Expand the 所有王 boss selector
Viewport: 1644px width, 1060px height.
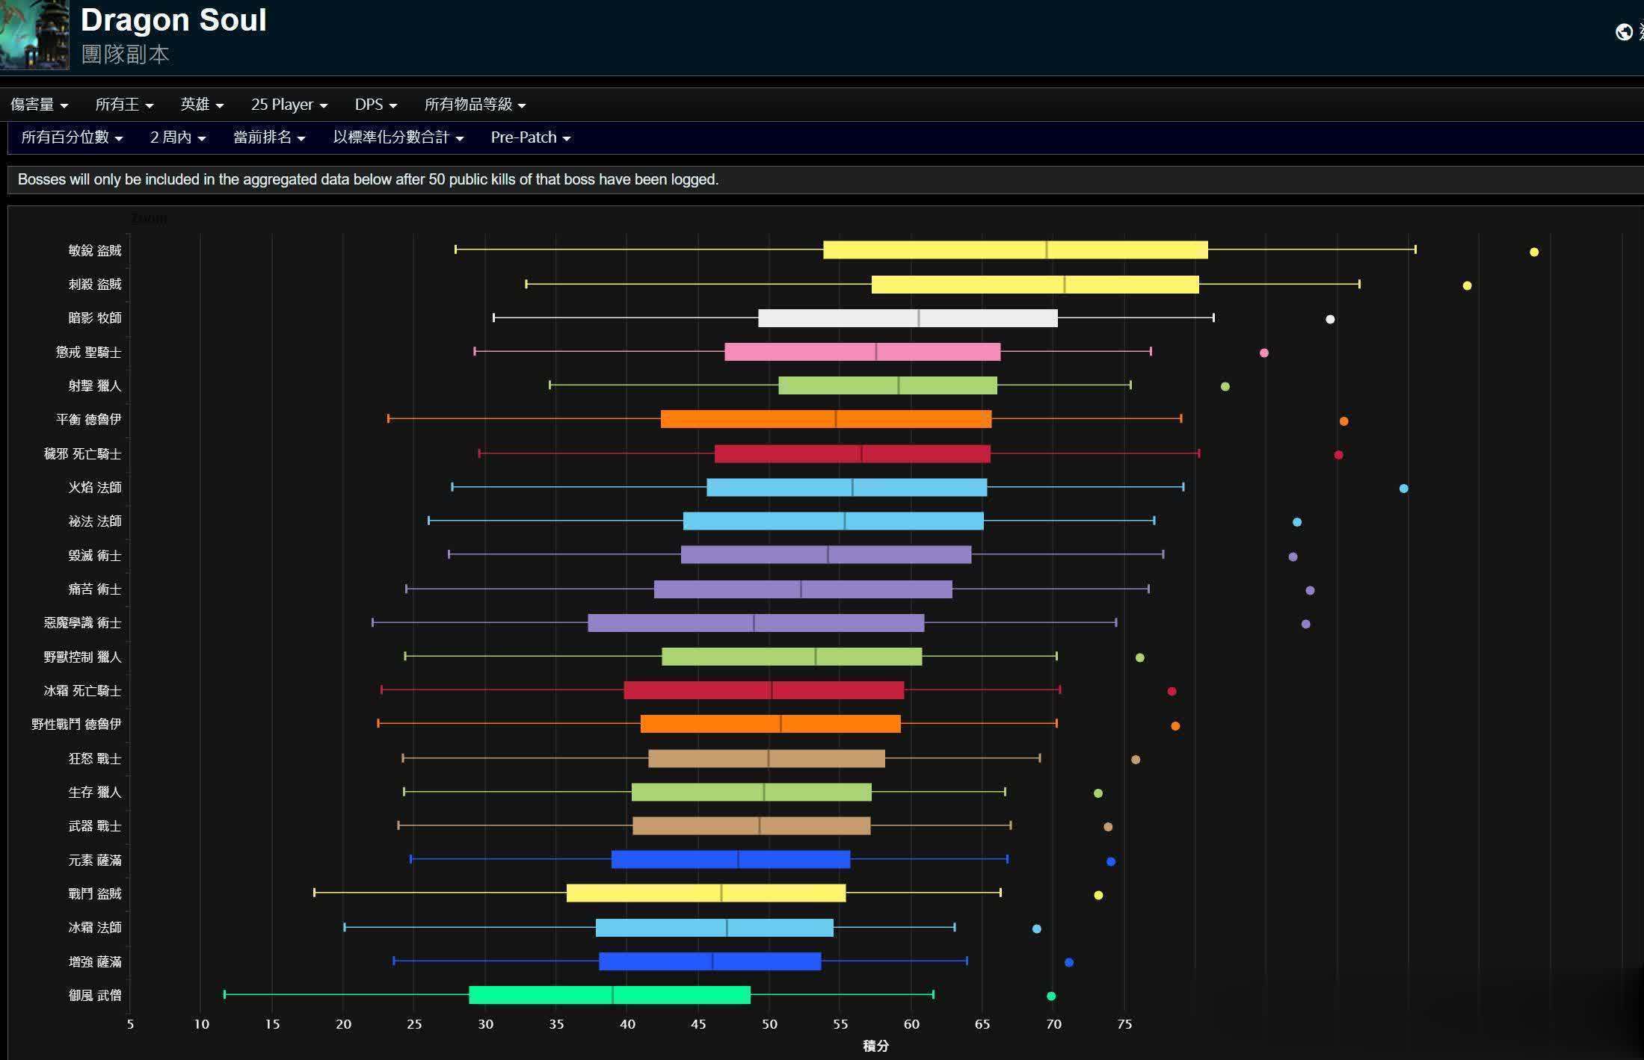pyautogui.click(x=124, y=105)
